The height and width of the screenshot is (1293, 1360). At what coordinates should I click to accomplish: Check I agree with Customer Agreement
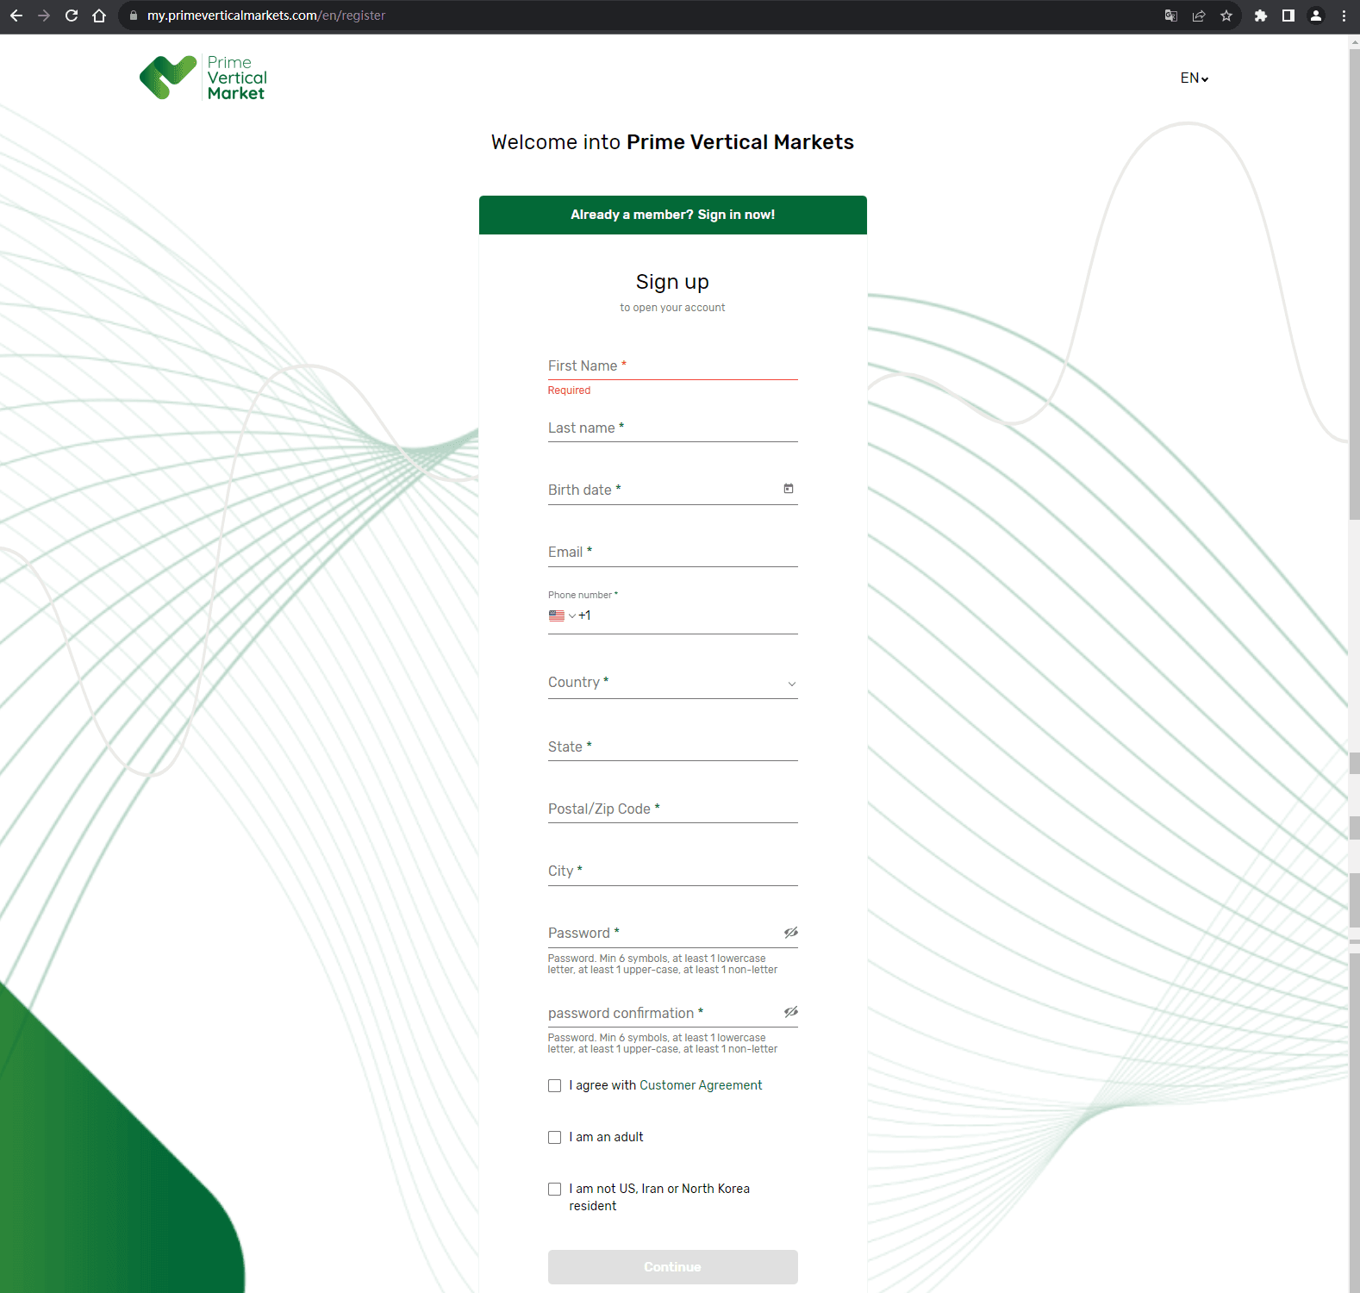(555, 1086)
